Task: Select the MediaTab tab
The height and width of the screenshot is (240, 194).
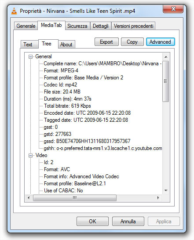Action: click(x=51, y=25)
